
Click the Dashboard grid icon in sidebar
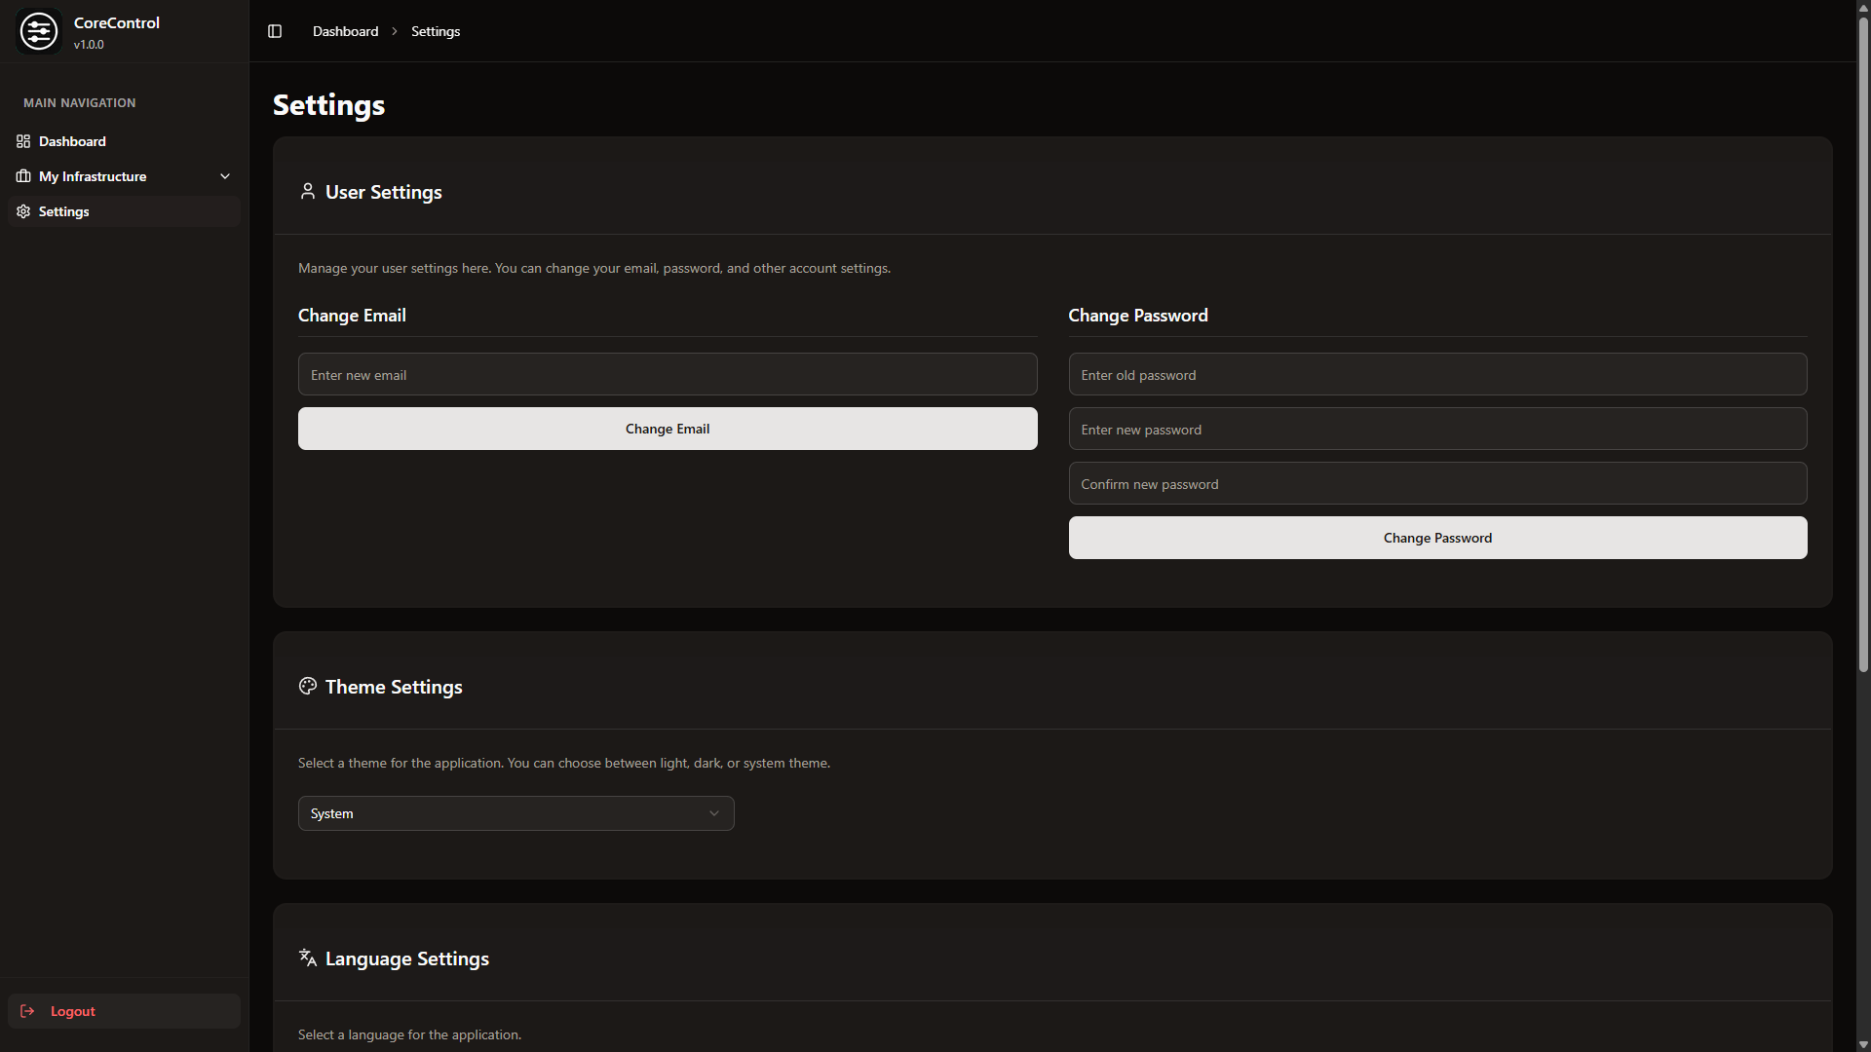23,141
